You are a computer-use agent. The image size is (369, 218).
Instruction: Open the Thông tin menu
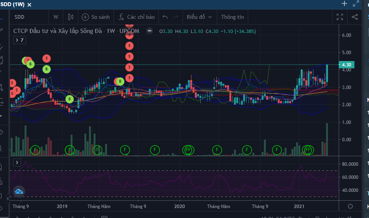point(232,17)
